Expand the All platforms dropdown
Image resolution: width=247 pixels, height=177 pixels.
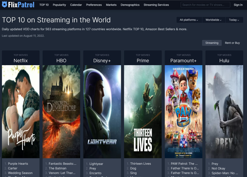click(189, 20)
